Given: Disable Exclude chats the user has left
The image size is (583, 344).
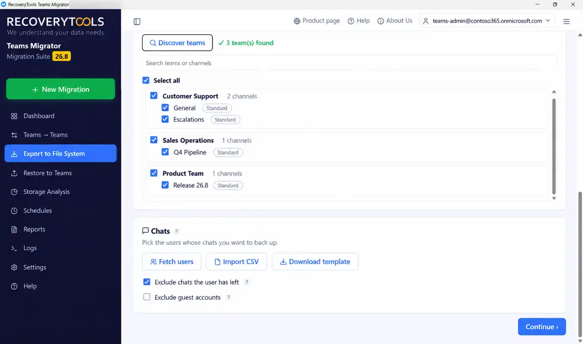Looking at the screenshot, I should [x=147, y=282].
